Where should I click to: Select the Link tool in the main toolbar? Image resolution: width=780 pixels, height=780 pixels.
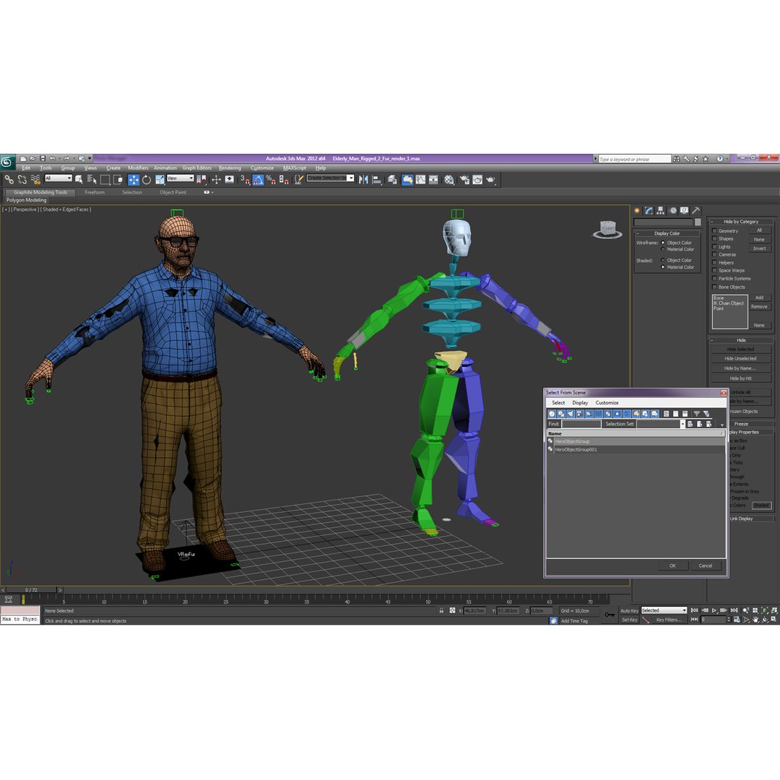coord(9,180)
